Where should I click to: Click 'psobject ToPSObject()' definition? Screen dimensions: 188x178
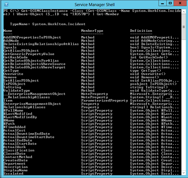tap(153, 84)
